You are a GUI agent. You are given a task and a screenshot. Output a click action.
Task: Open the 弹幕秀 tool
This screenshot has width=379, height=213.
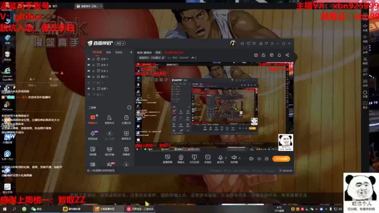126,151
